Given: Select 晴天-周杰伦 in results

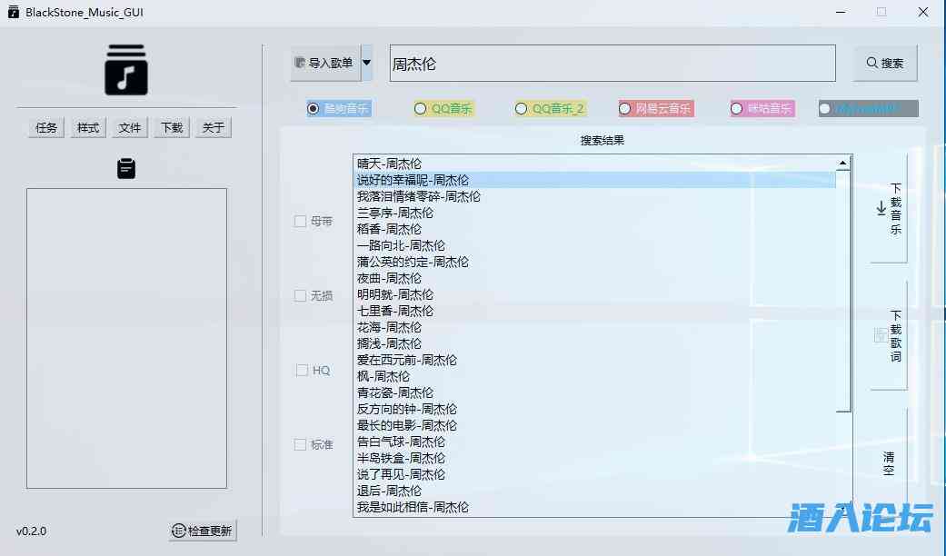Looking at the screenshot, I should tap(595, 164).
